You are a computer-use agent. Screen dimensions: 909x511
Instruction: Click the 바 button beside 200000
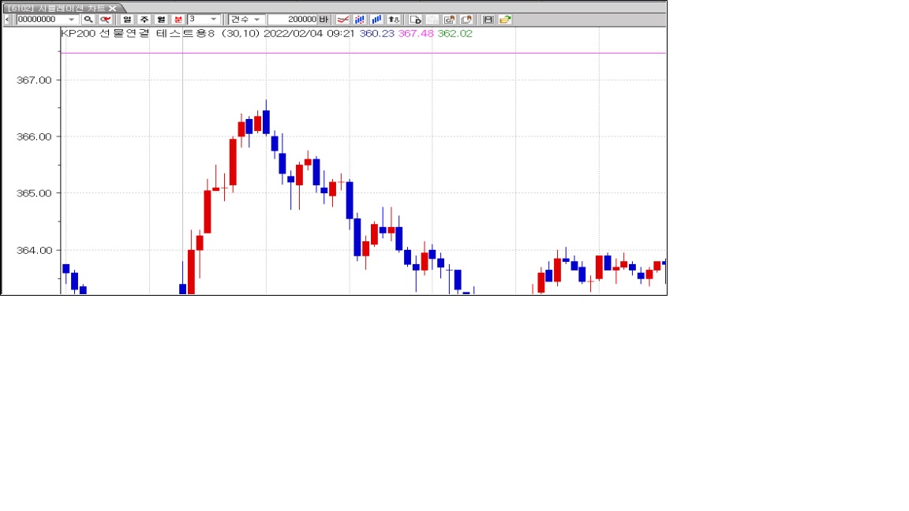(324, 19)
